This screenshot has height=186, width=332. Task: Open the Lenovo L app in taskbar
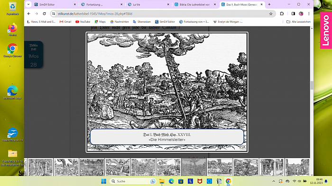point(190,181)
